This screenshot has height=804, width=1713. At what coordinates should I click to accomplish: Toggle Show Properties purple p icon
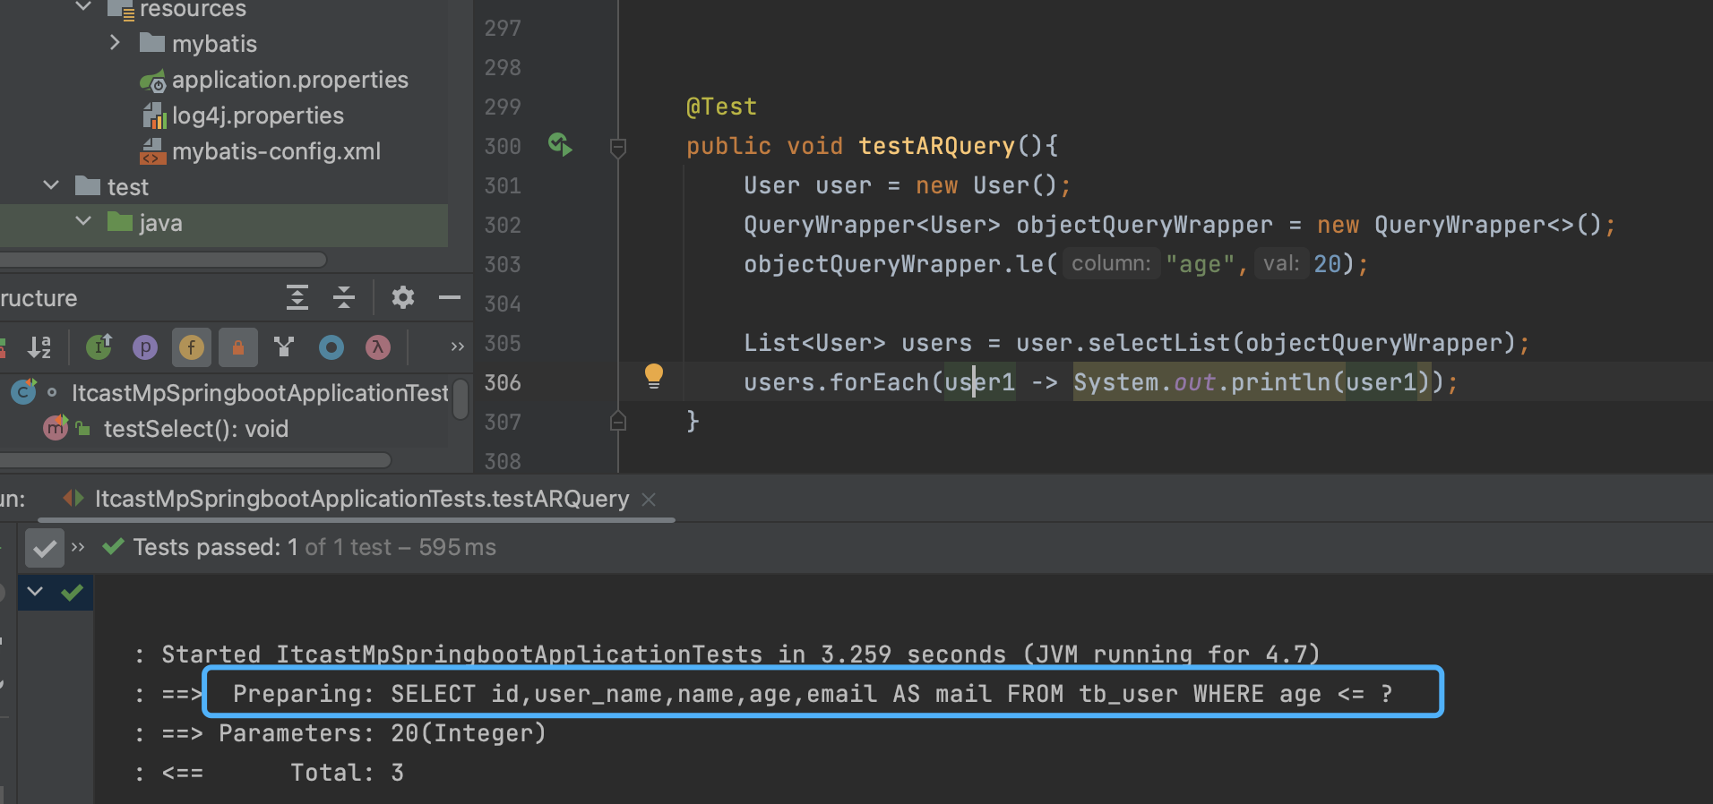145,347
